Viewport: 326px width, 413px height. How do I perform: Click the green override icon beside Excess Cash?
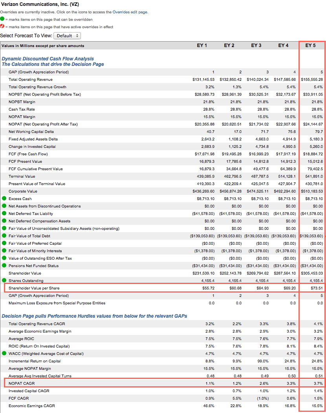(4, 198)
